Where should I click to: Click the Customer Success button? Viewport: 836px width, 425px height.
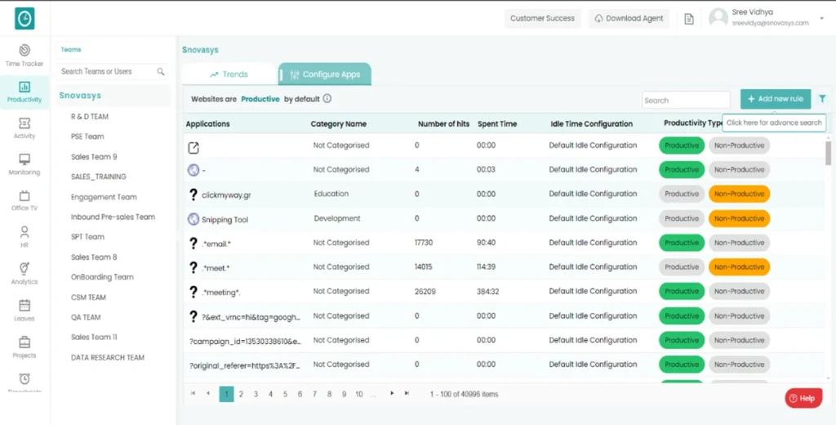[542, 18]
